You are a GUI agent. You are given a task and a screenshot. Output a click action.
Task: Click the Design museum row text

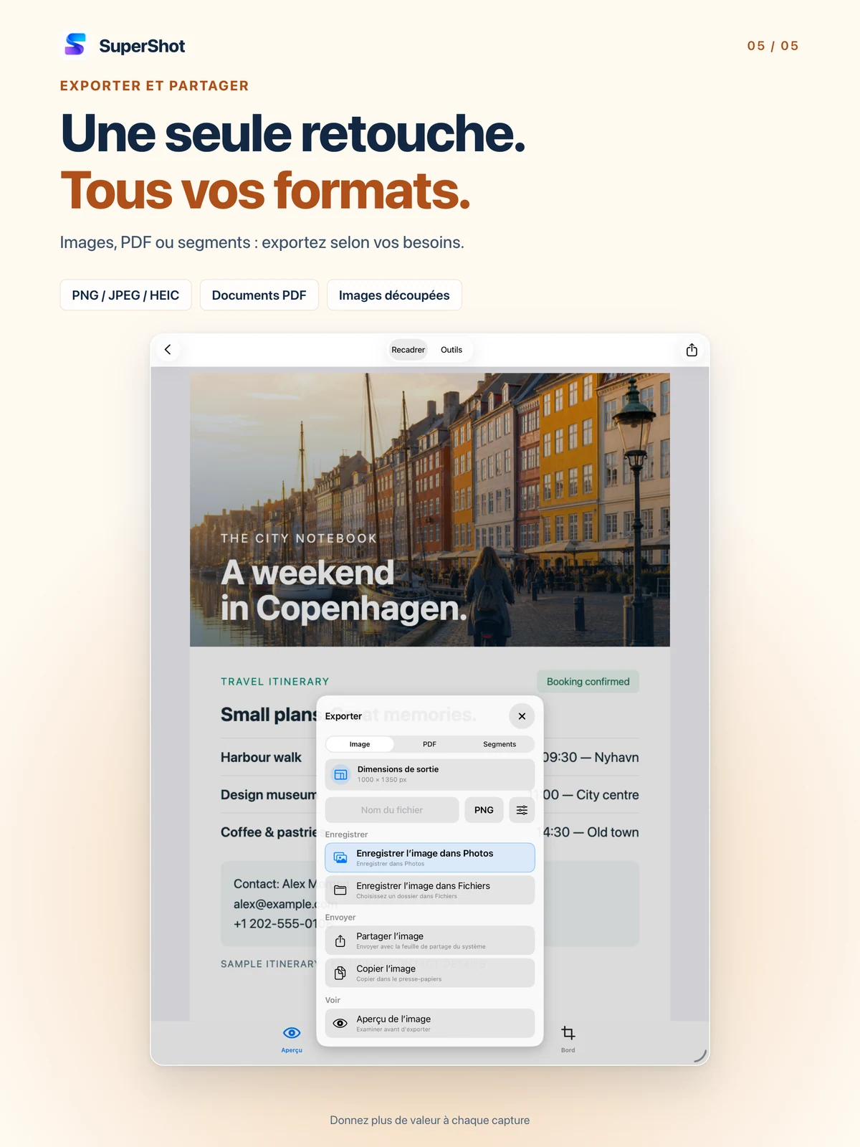tap(269, 795)
